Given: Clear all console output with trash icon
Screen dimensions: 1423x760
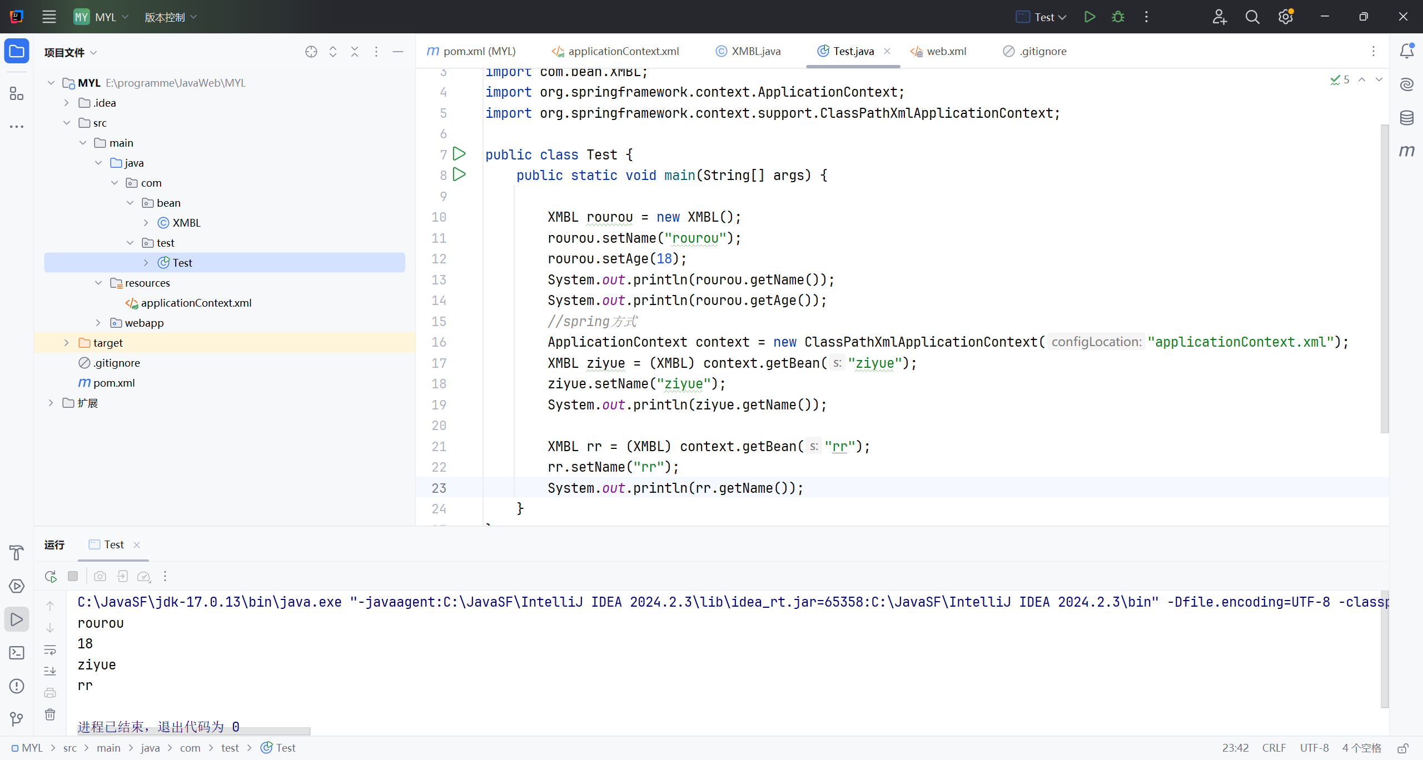Looking at the screenshot, I should click(x=50, y=714).
